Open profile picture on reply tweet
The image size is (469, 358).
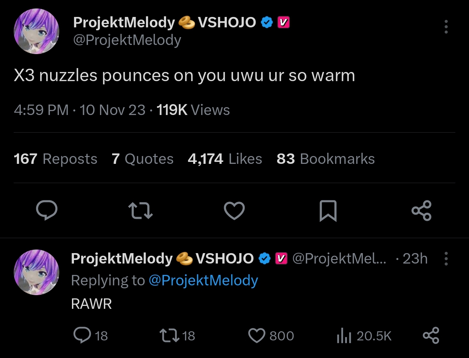pos(36,272)
